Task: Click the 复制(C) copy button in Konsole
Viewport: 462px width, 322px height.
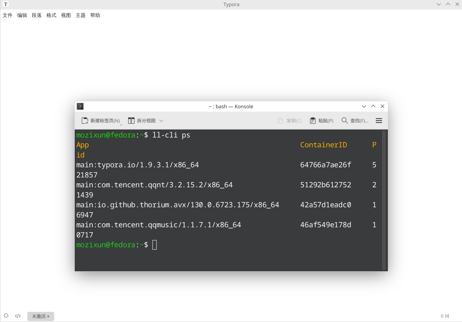Action: (289, 121)
